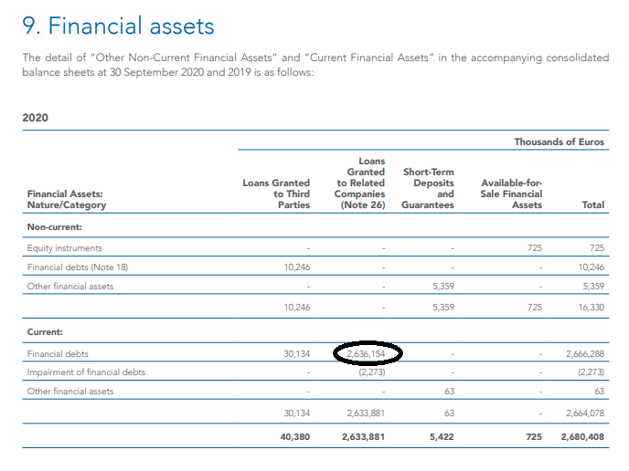Click the "Equity instruments" row label
This screenshot has height=471, width=629.
click(x=65, y=248)
